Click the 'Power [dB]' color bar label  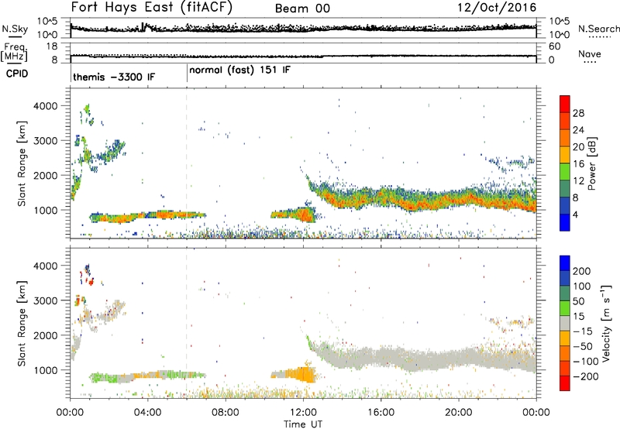pyautogui.click(x=592, y=163)
